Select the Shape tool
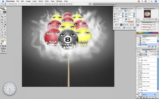 click(5, 32)
